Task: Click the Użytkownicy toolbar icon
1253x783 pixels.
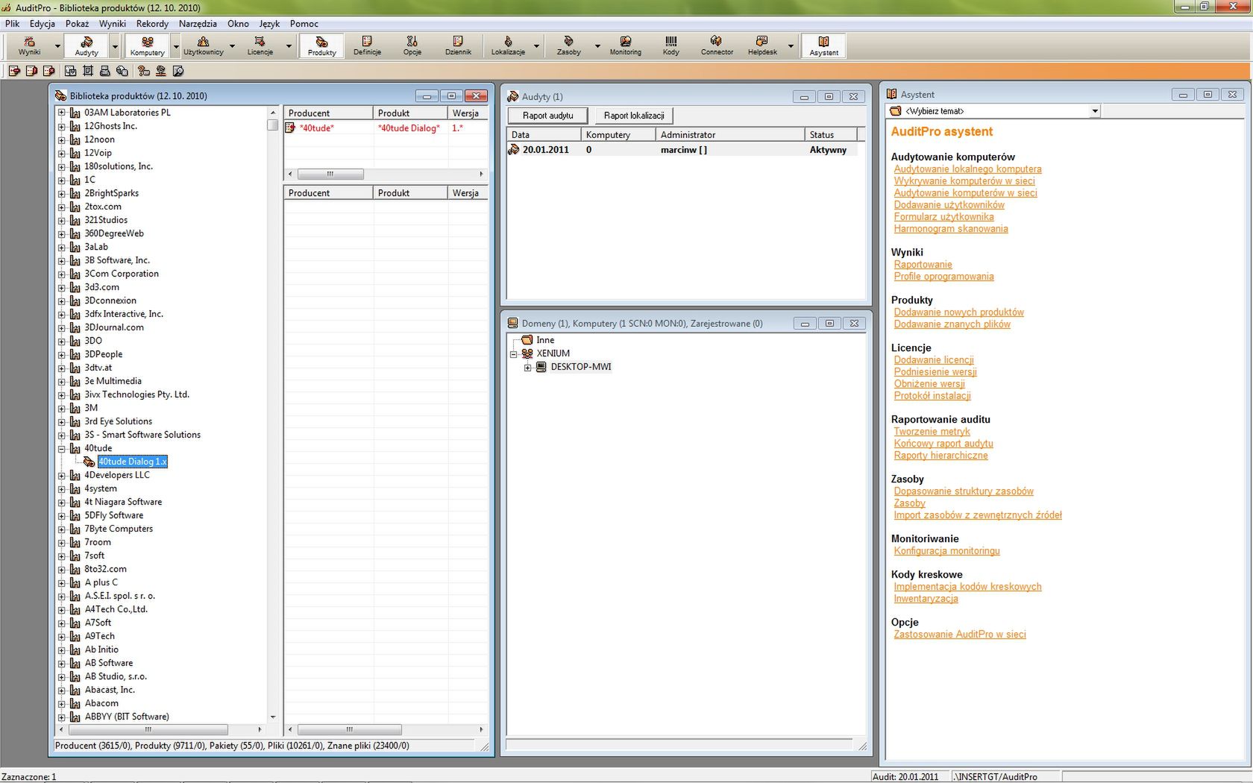Action: tap(203, 45)
